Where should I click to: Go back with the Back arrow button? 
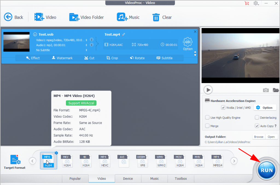(13, 17)
